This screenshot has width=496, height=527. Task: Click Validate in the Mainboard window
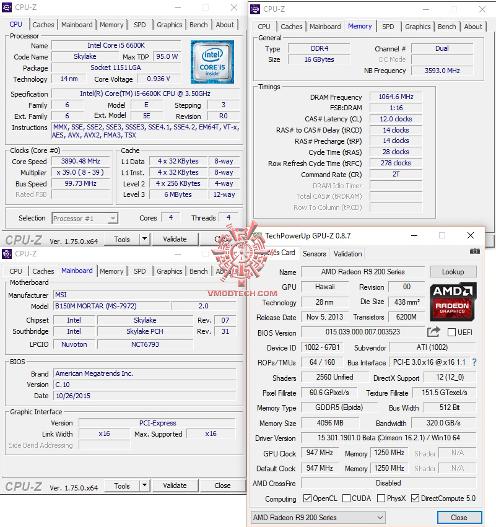pos(175,486)
